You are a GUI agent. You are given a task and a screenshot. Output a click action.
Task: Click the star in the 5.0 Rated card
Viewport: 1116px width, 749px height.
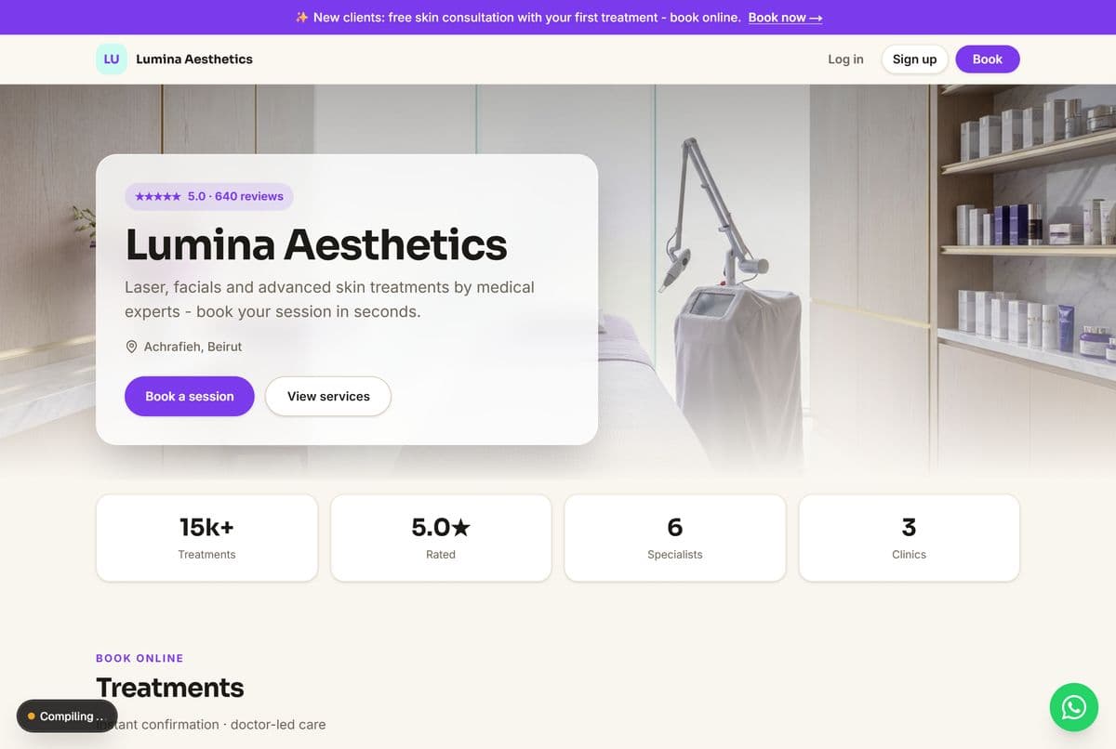coord(461,528)
